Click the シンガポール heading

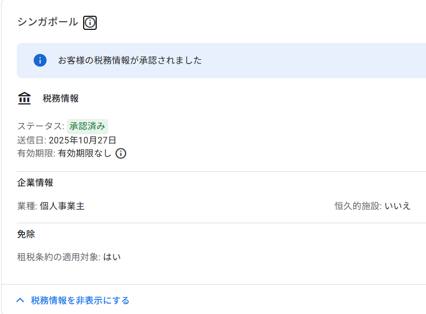[x=47, y=22]
